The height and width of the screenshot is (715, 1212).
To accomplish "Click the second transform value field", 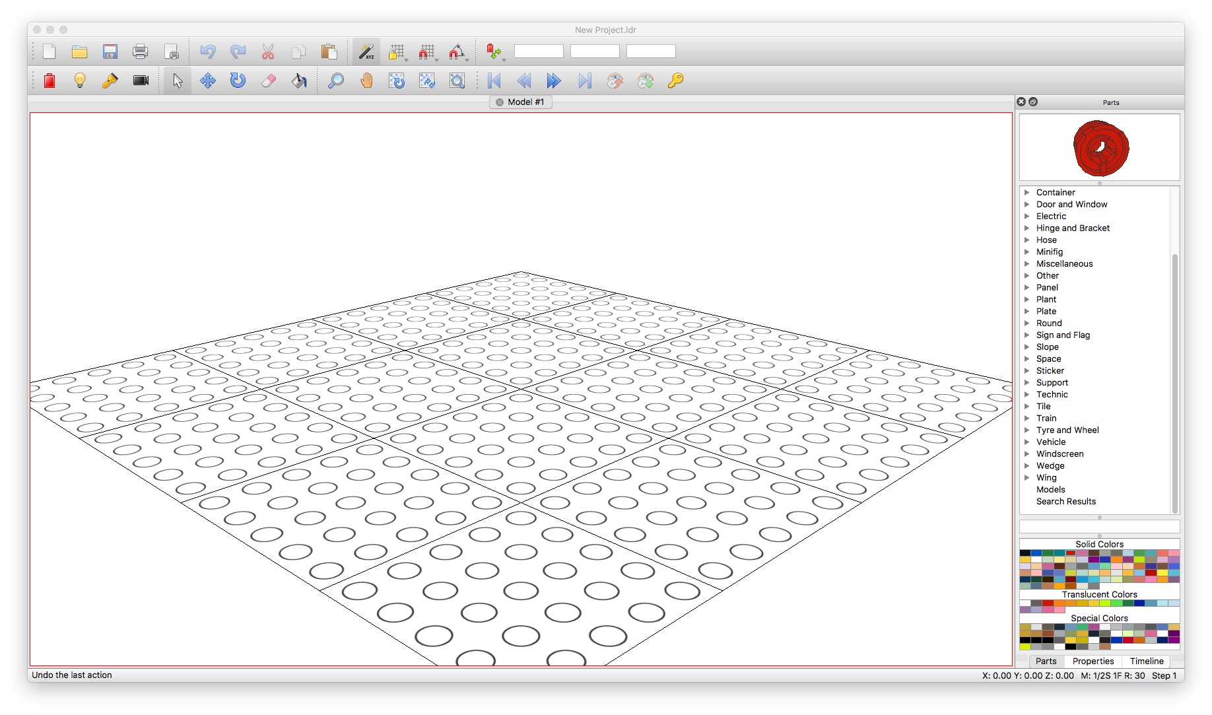I will coord(595,51).
